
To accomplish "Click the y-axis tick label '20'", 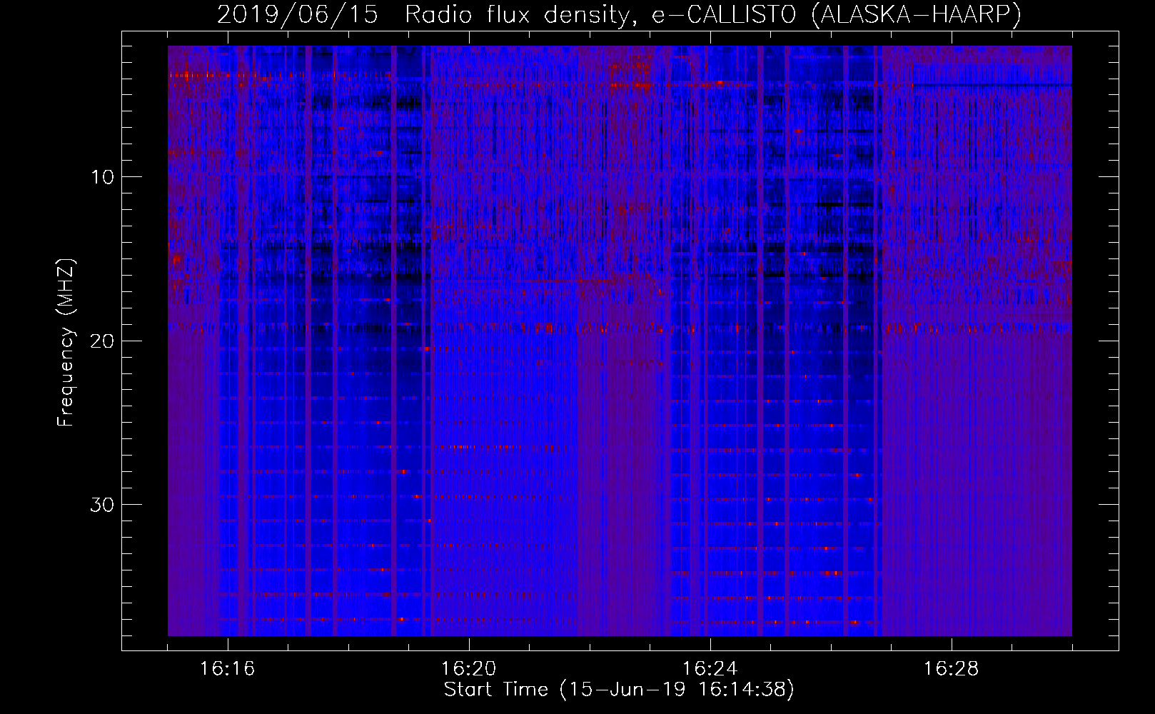I will pyautogui.click(x=103, y=341).
